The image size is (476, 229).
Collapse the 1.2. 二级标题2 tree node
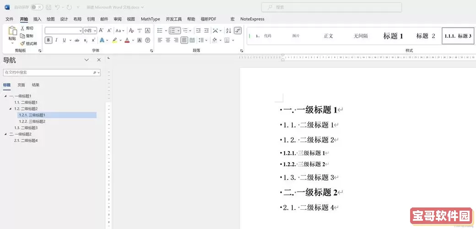pyautogui.click(x=11, y=109)
